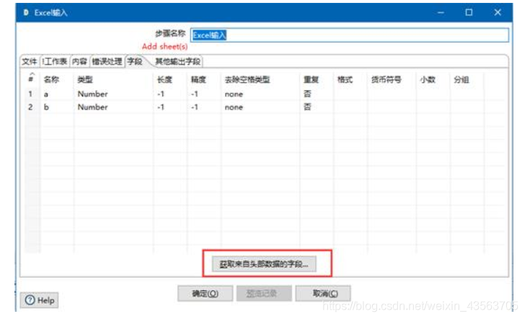Close the Excel输入 dialog
The width and height of the screenshot is (525, 319).
click(x=498, y=13)
